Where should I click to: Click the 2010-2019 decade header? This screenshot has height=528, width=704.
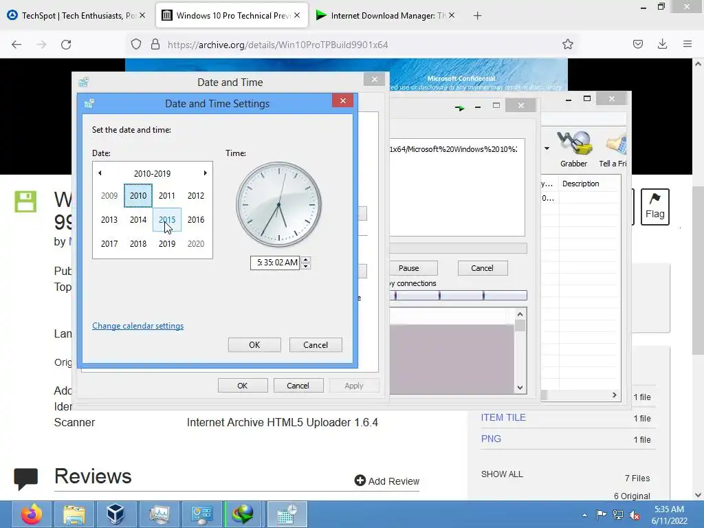pos(152,173)
